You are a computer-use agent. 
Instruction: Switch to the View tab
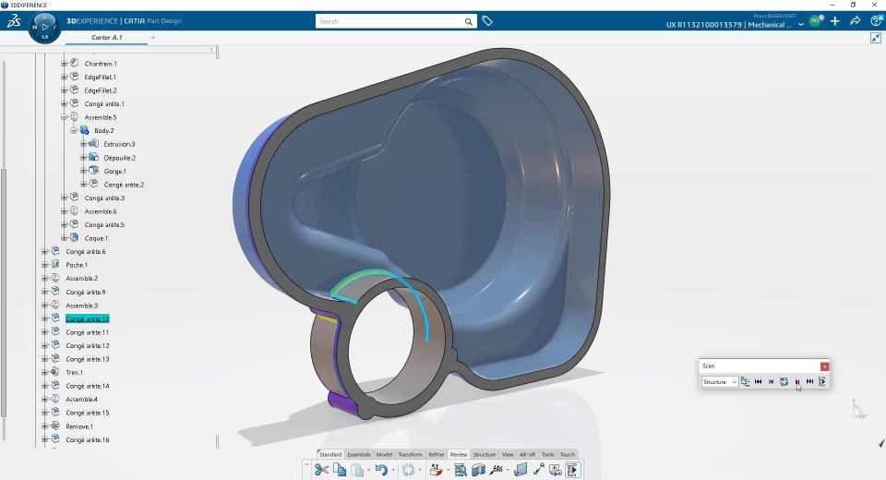(x=508, y=454)
